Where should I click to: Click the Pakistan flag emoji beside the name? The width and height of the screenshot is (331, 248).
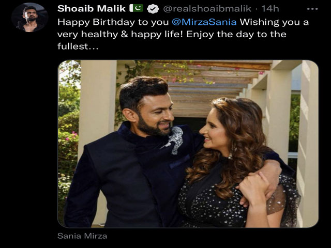[x=136, y=8]
